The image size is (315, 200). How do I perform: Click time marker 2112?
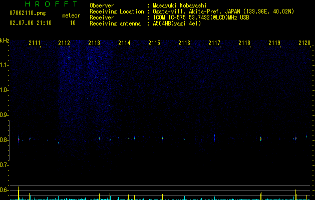tap(64, 42)
